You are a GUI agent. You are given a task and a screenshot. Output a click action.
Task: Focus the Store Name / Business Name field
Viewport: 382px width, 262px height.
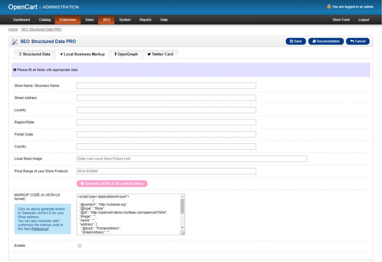(x=166, y=85)
